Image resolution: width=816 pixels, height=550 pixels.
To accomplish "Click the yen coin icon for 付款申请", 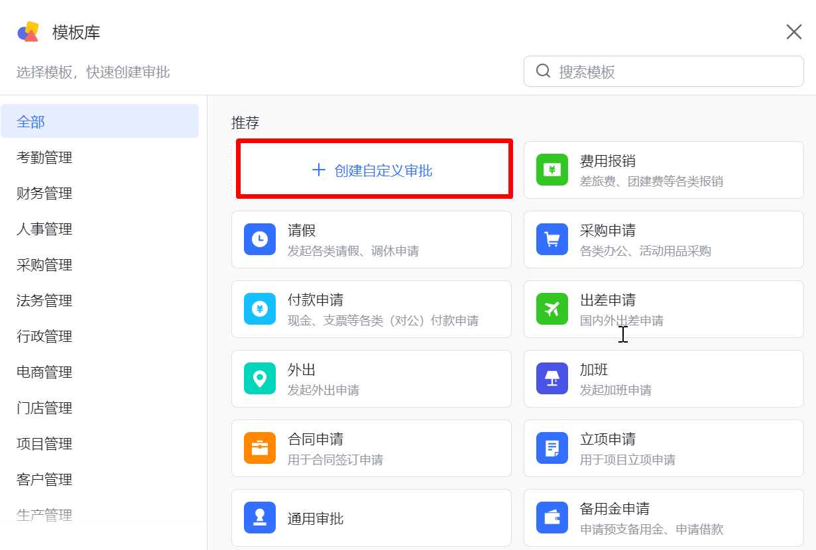I will [260, 309].
